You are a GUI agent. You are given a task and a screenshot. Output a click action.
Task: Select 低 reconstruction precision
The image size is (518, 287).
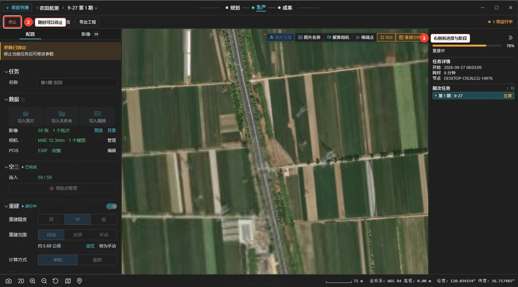tap(104, 219)
